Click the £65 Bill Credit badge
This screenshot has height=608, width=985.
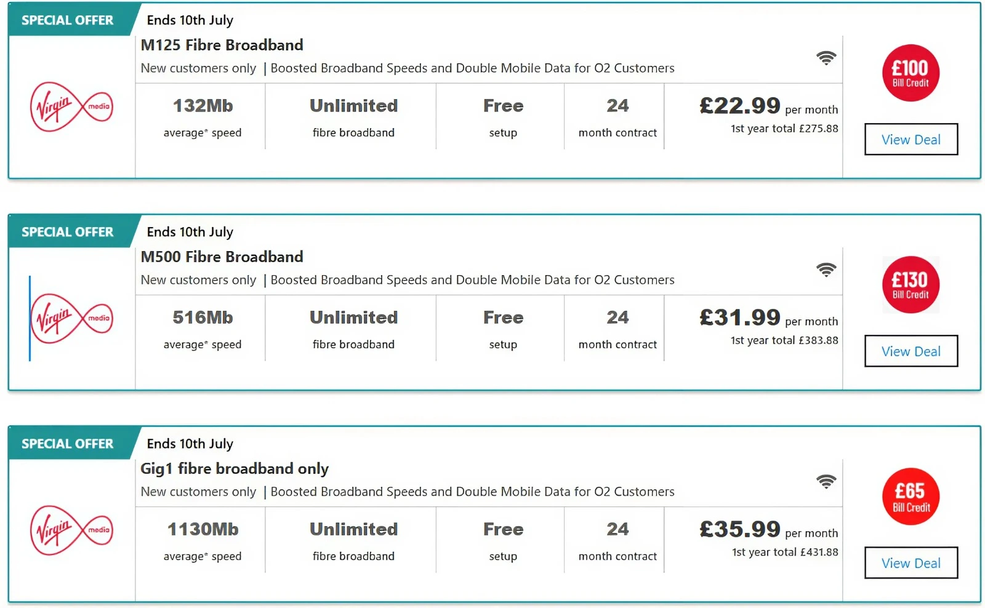click(x=911, y=497)
